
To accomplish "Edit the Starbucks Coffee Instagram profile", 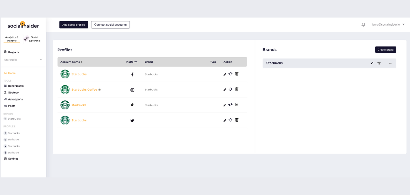I will click(x=225, y=90).
